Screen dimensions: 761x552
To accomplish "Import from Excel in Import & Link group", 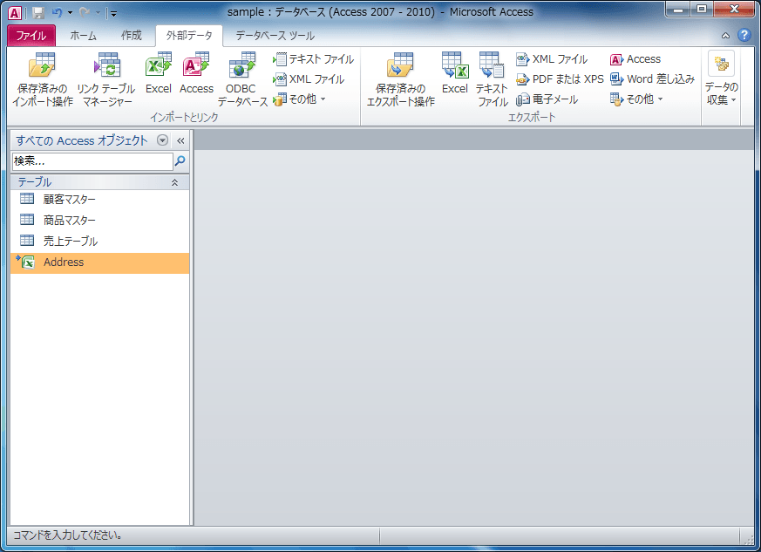I will pyautogui.click(x=159, y=73).
